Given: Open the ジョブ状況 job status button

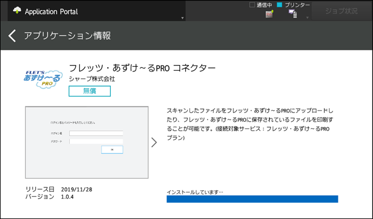Looking at the screenshot, I should click(x=341, y=11).
